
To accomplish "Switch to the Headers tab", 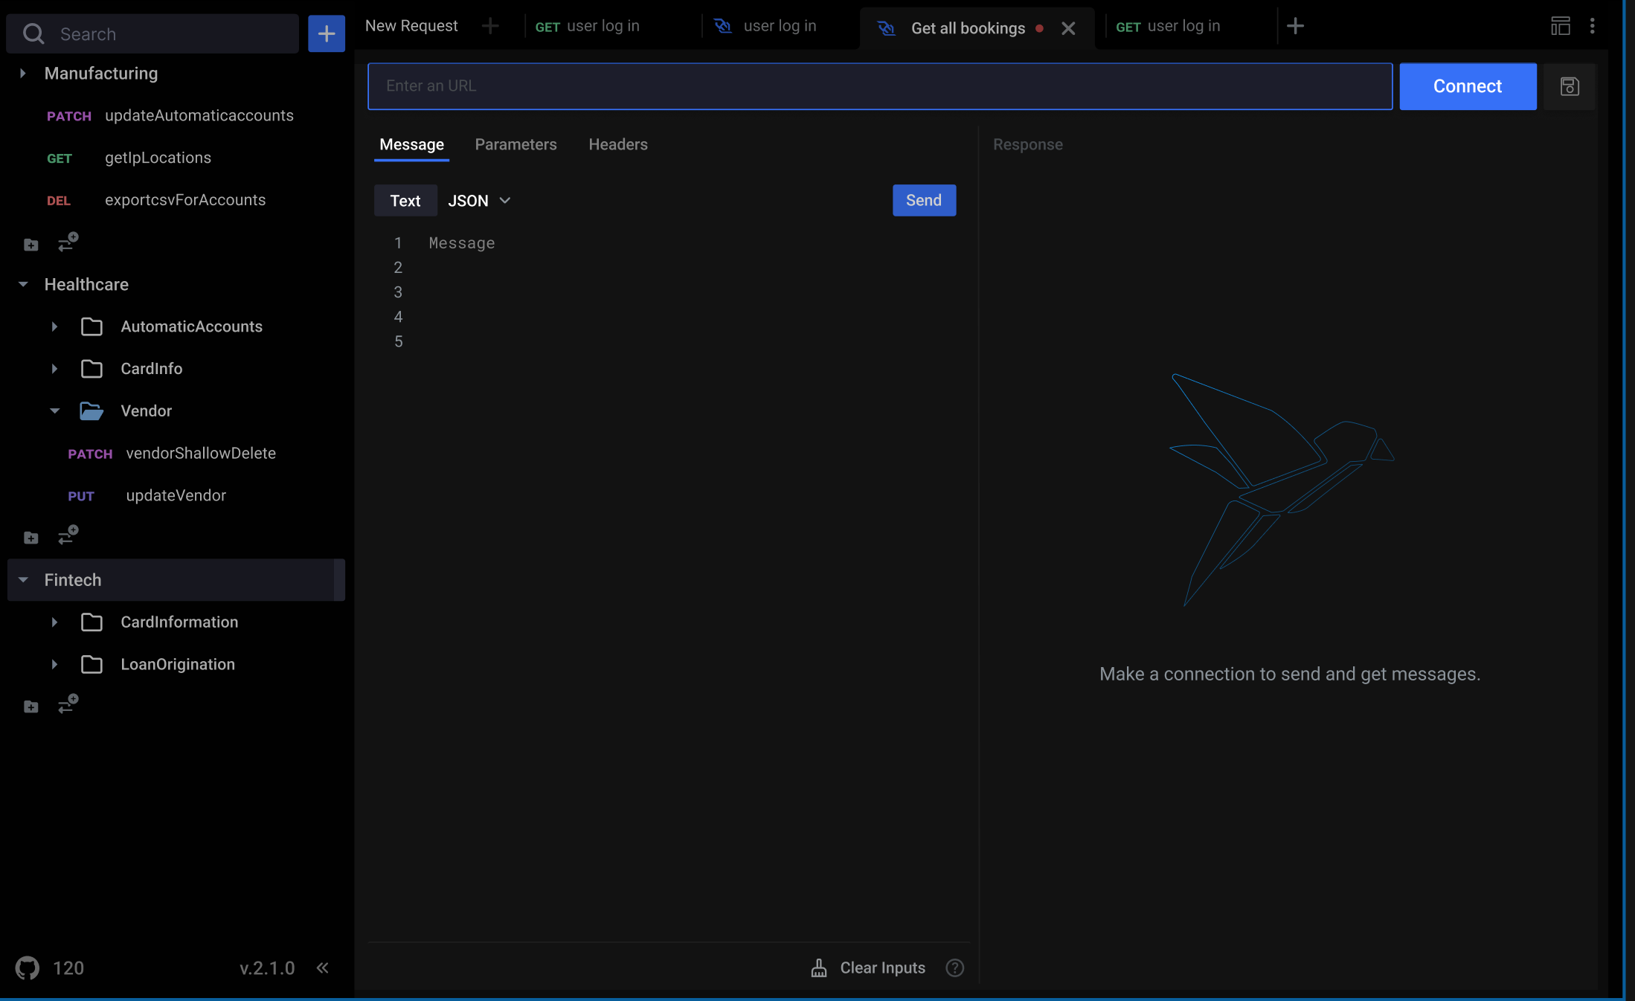I will coord(618,144).
